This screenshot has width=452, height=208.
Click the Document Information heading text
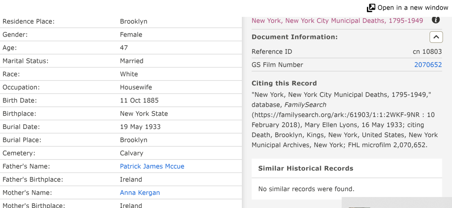pos(294,37)
